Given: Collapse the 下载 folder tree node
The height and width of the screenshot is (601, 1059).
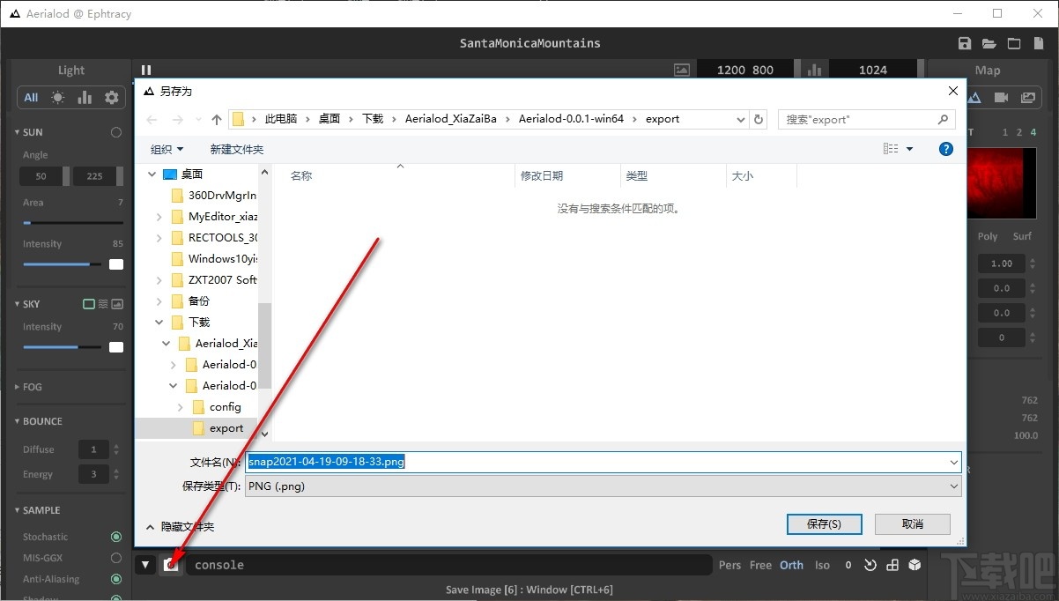Looking at the screenshot, I should coord(159,323).
